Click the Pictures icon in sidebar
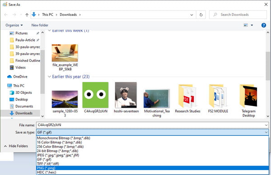The image size is (271, 175). (12, 33)
